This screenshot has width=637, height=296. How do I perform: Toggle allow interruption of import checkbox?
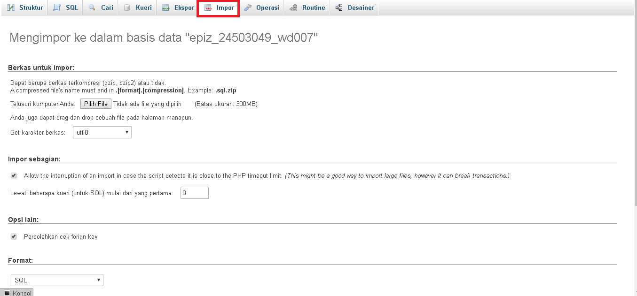(x=14, y=175)
